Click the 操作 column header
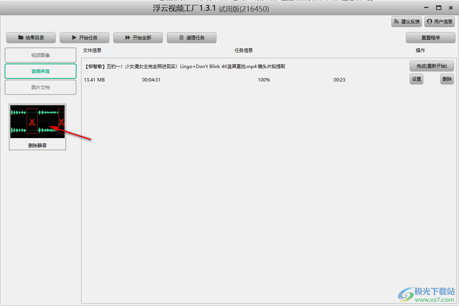The width and height of the screenshot is (459, 306). tap(420, 50)
